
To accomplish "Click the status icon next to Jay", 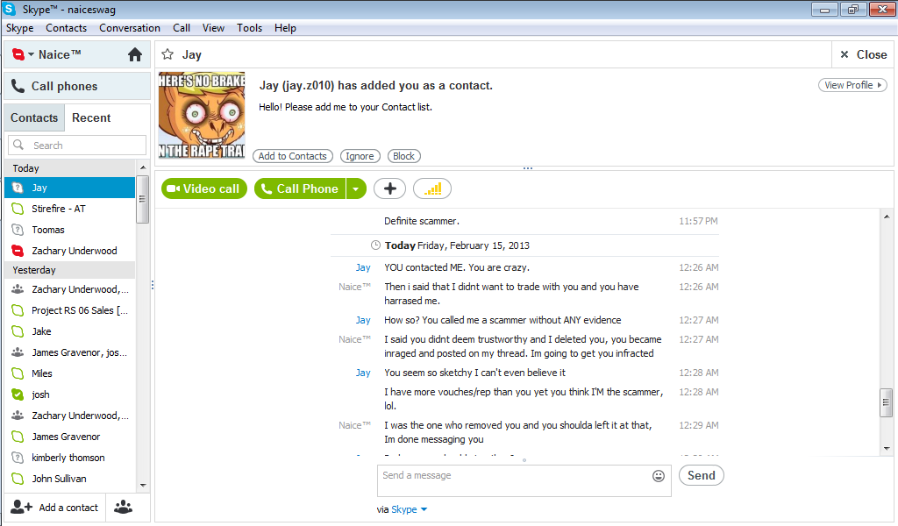I will [18, 188].
